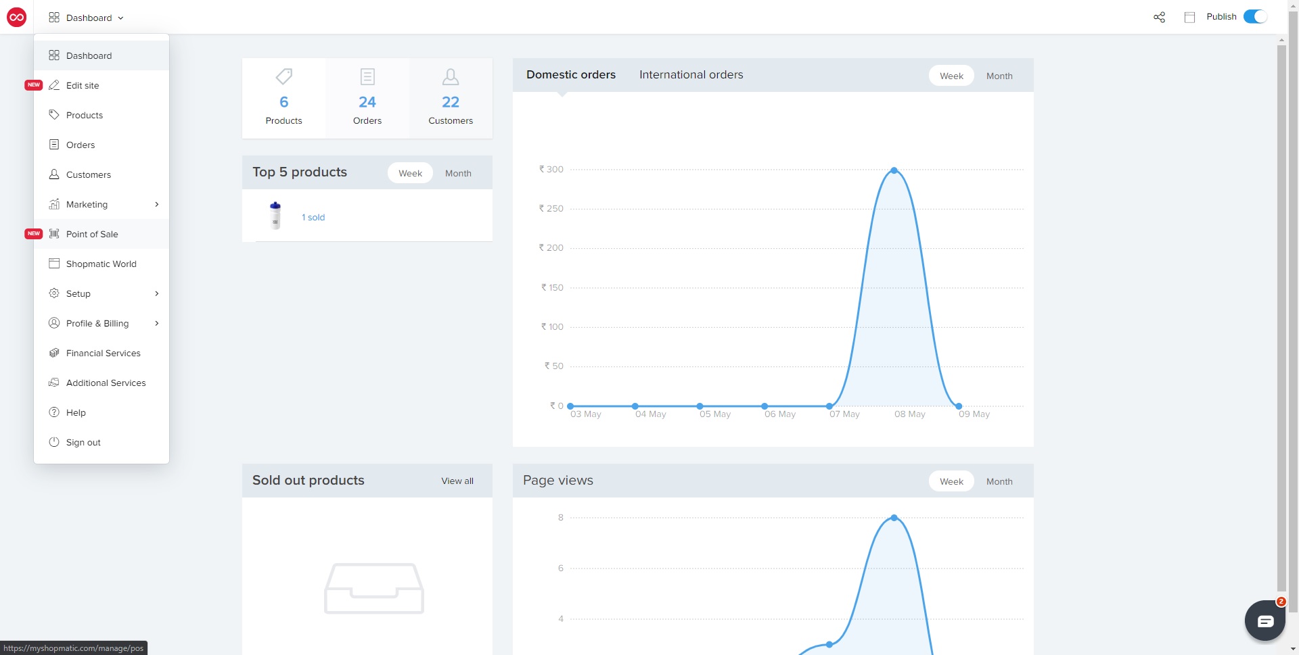1299x655 pixels.
Task: Click the Financial Services icon
Action: pyautogui.click(x=54, y=353)
